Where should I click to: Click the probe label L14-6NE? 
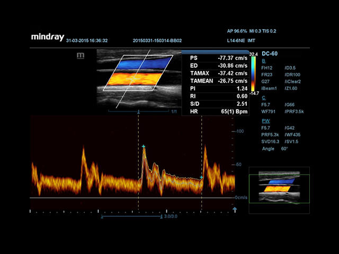pyautogui.click(x=236, y=41)
